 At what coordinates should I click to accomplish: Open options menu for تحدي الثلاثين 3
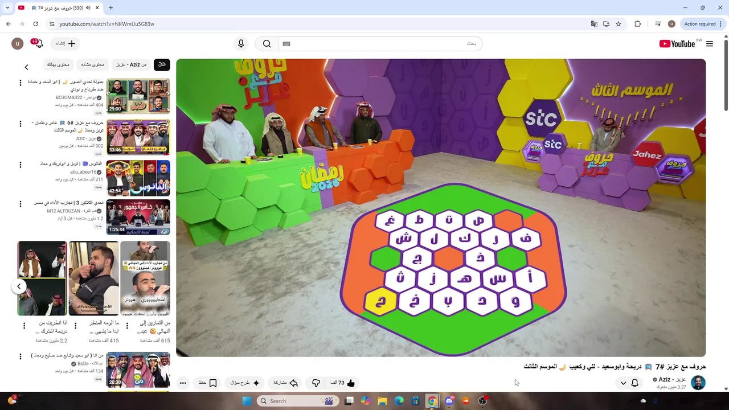21,204
